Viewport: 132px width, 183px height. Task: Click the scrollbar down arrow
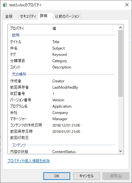121,151
